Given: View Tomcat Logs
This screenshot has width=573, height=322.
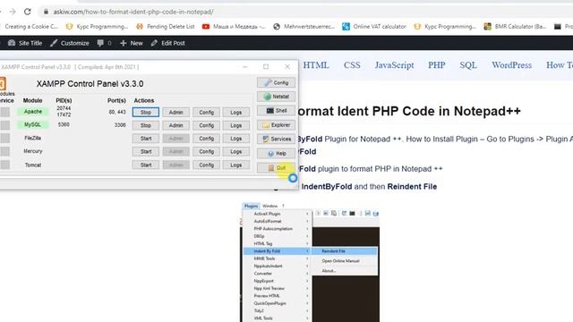Looking at the screenshot, I should click(x=236, y=165).
